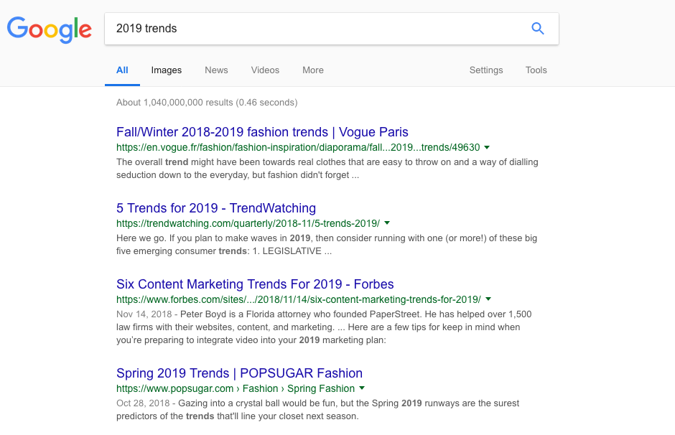Screen dimensions: 675x435
Task: Open the Videos tab
Action: [x=265, y=70]
